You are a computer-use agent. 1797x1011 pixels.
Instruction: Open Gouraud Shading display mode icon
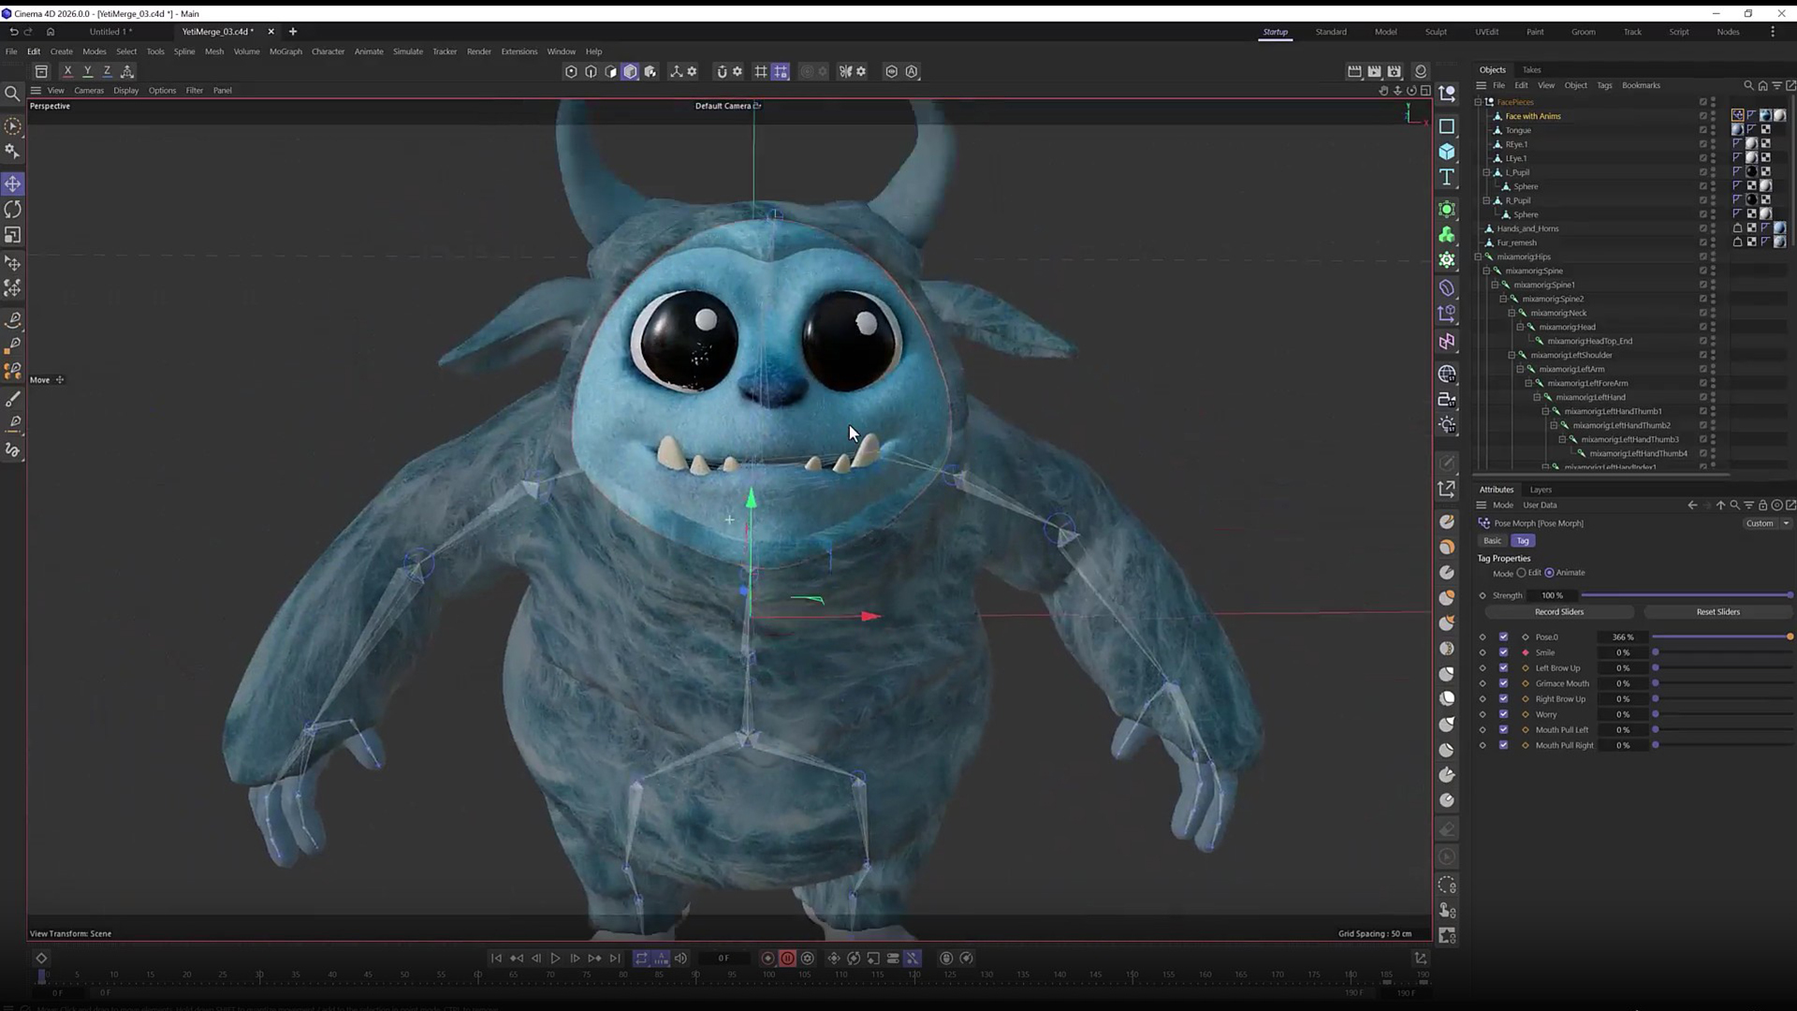point(630,71)
